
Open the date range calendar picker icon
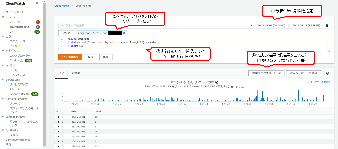327,26
